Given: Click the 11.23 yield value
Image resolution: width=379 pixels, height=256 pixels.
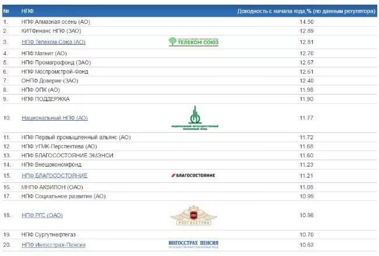Looking at the screenshot, I should tap(306, 165).
